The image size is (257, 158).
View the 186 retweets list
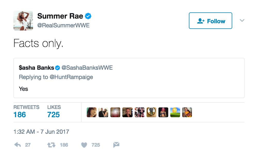(20, 114)
